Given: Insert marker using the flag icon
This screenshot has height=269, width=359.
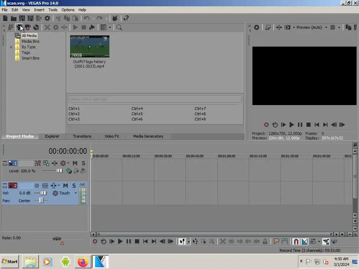Looking at the screenshot, I should coord(276,241).
